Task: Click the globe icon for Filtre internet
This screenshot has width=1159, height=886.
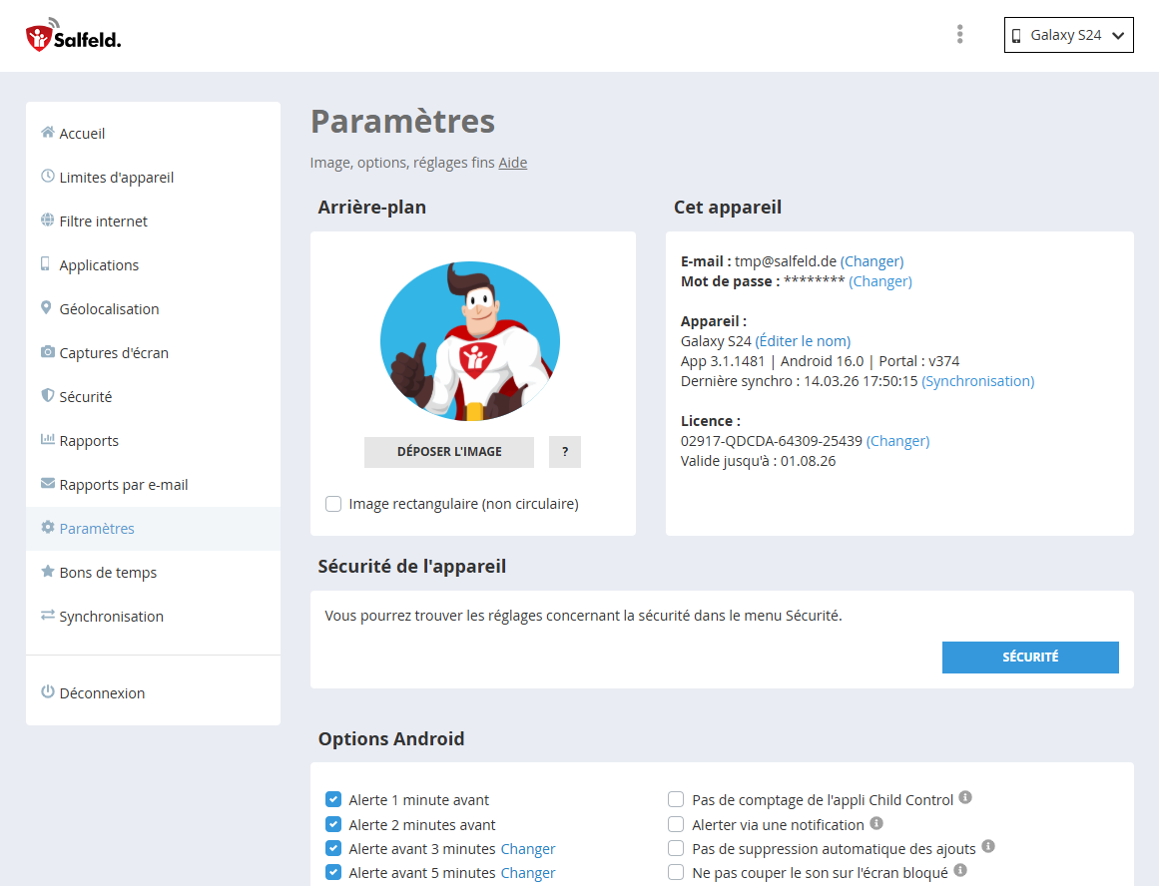Action: tap(47, 221)
